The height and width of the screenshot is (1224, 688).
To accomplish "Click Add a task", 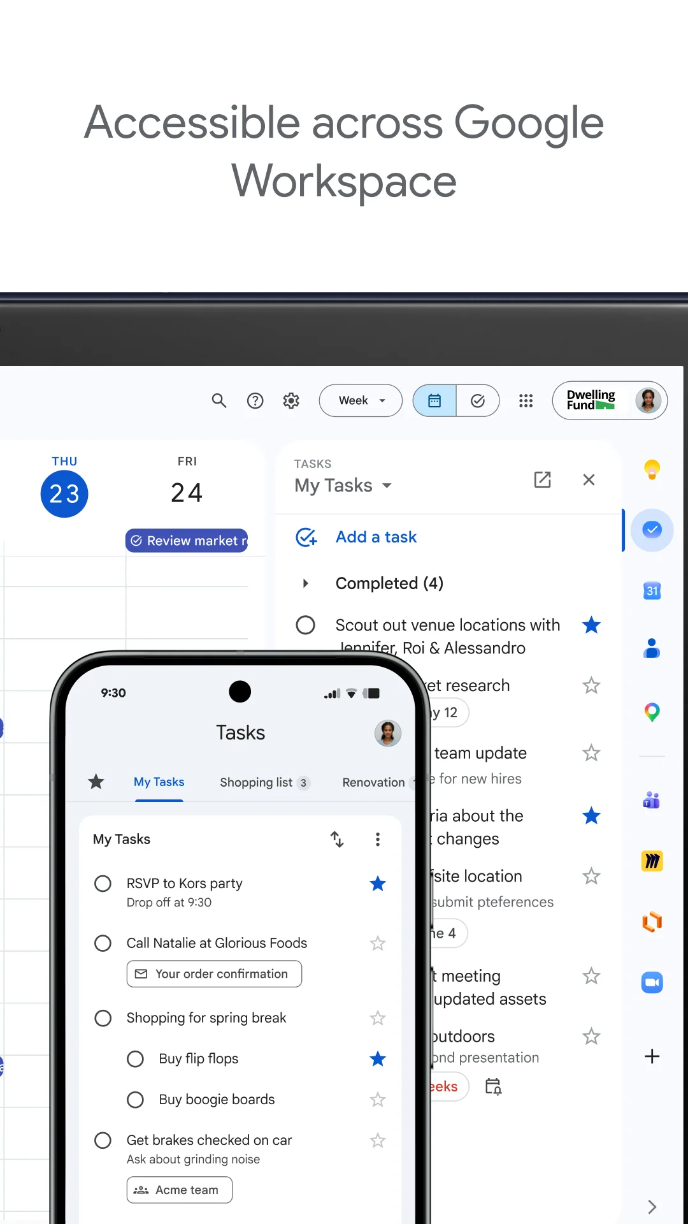I will (x=376, y=537).
